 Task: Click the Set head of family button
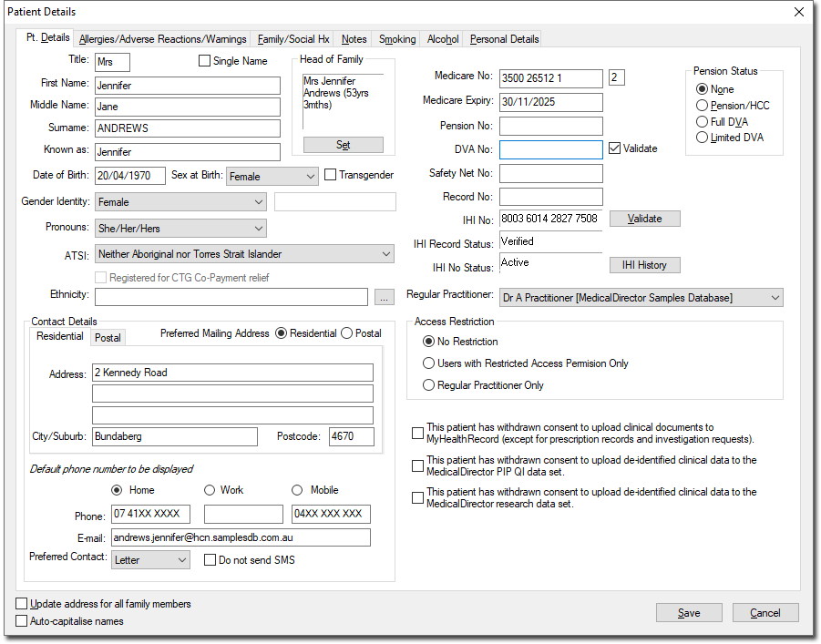[343, 145]
